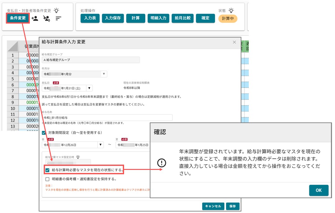The width and height of the screenshot is (335, 213).
Task: Click the 給与名称 text field
Action: pyautogui.click(x=107, y=118)
